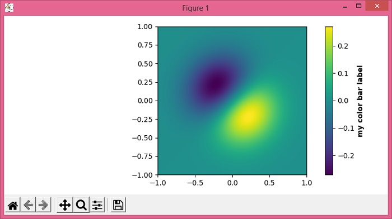Click the 'my color bar label' text

[360, 101]
